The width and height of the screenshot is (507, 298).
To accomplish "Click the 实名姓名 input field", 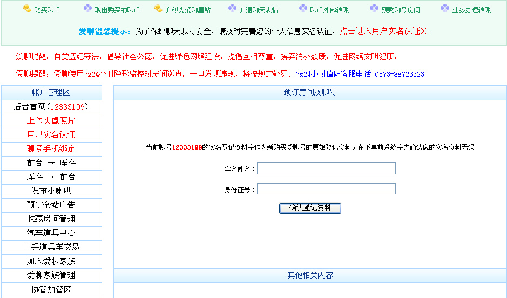I will click(326, 169).
